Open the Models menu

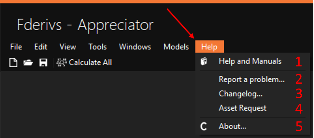click(176, 47)
